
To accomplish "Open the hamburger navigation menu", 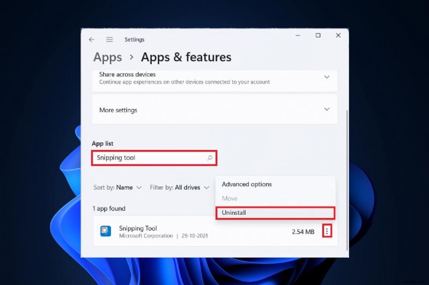I will [109, 40].
